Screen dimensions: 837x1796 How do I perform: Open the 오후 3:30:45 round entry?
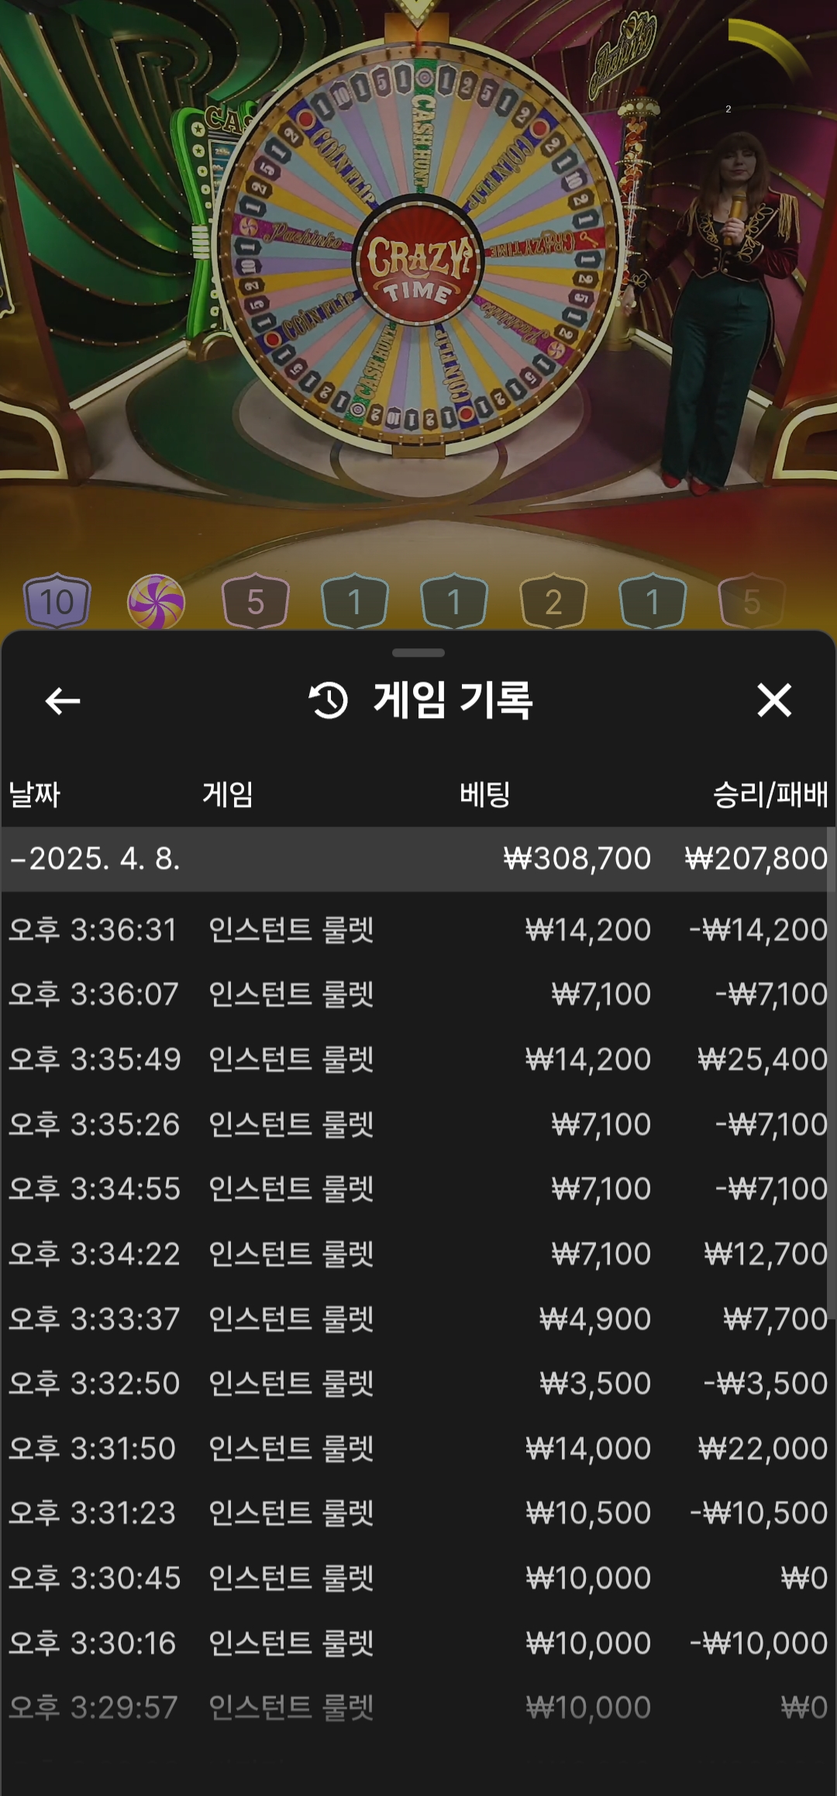tap(418, 1578)
